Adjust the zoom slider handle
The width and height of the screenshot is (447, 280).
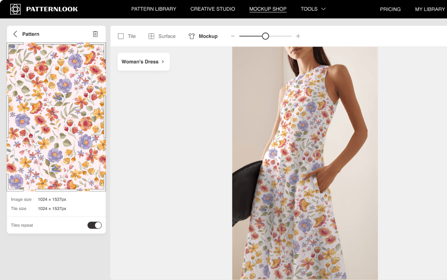[x=266, y=36]
